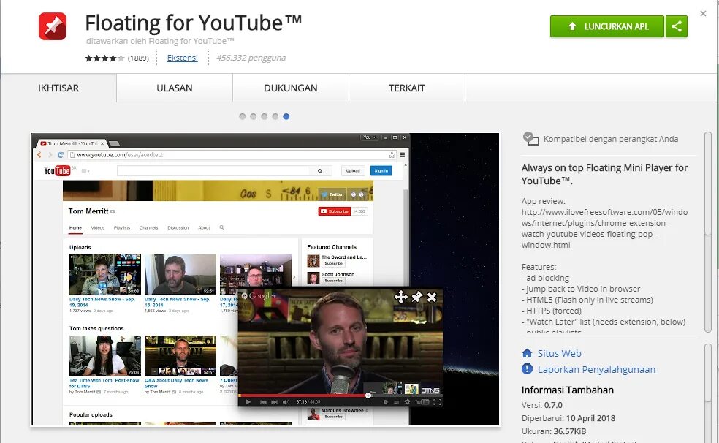The image size is (719, 443).
Task: Select the Terkait tab
Action: [x=407, y=88]
